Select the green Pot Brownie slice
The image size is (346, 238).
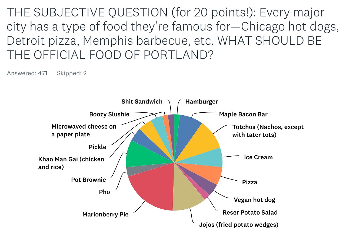tap(141, 156)
